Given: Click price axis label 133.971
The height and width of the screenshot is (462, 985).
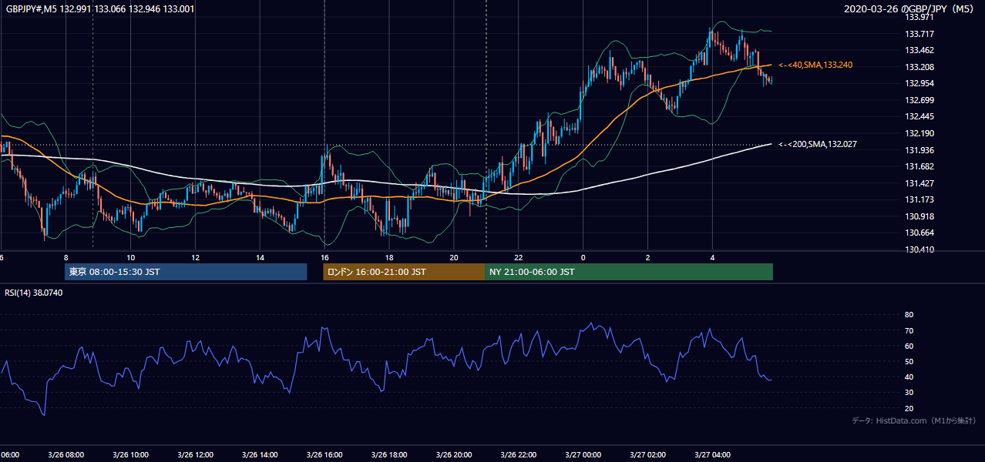Looking at the screenshot, I should point(919,17).
